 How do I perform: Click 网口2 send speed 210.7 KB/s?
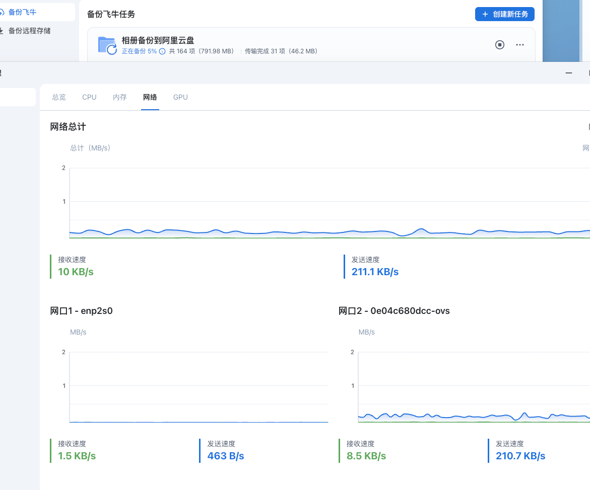tap(520, 456)
